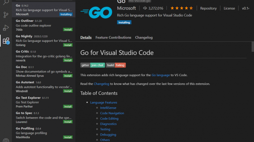Click the 'Windmill' publisher text
The width and height of the screenshot is (254, 142).
click(22, 91)
